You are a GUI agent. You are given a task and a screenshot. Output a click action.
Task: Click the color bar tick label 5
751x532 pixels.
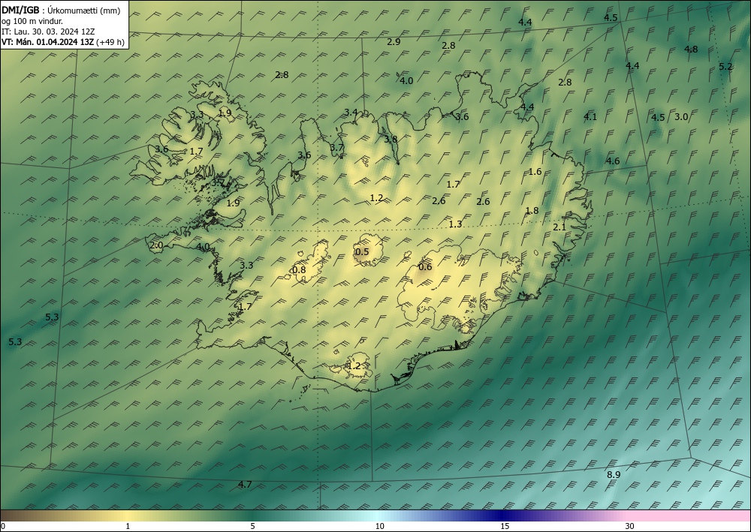click(x=252, y=526)
